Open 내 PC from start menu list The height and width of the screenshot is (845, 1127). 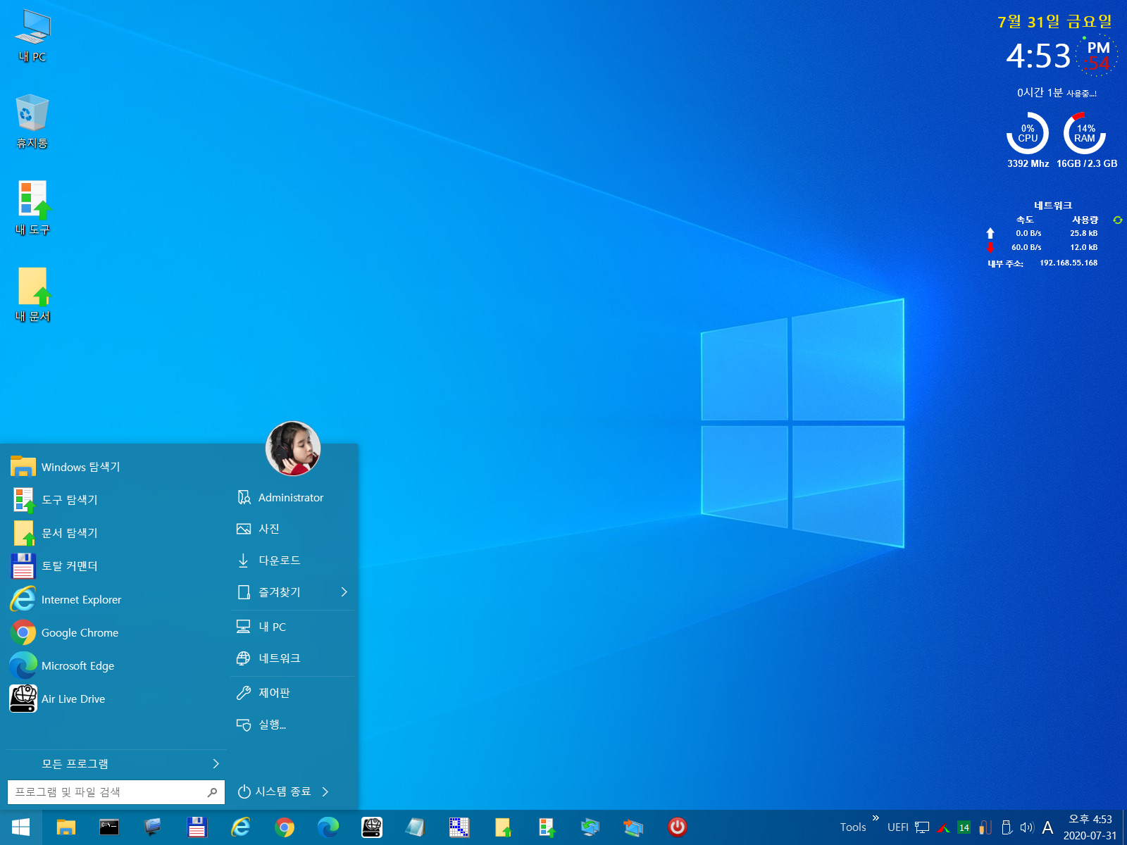(292, 627)
